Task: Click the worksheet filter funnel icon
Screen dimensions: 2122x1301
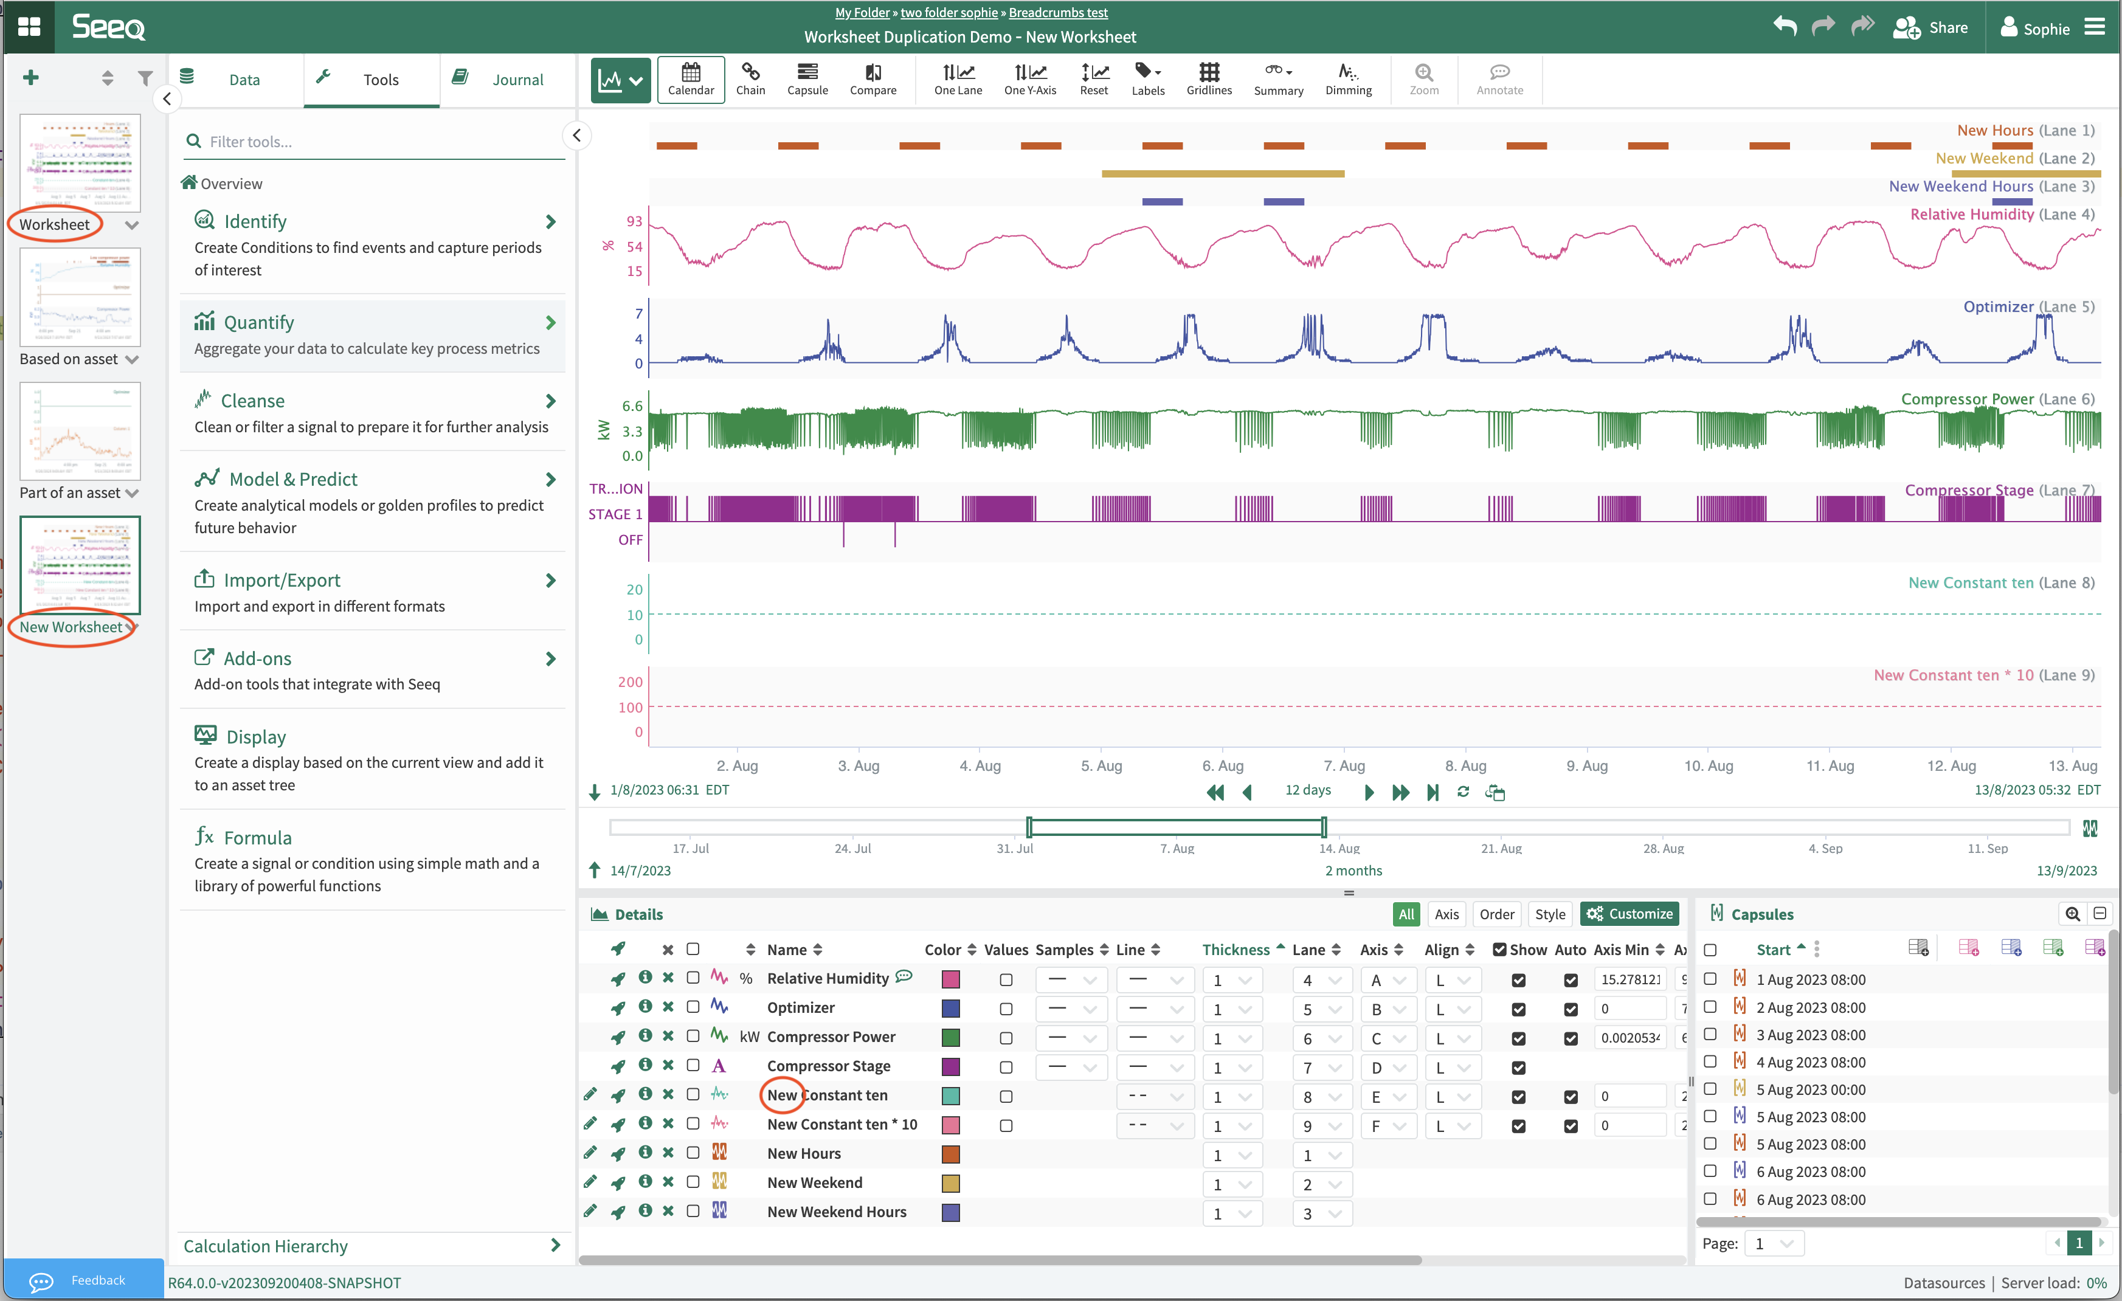Action: click(145, 78)
